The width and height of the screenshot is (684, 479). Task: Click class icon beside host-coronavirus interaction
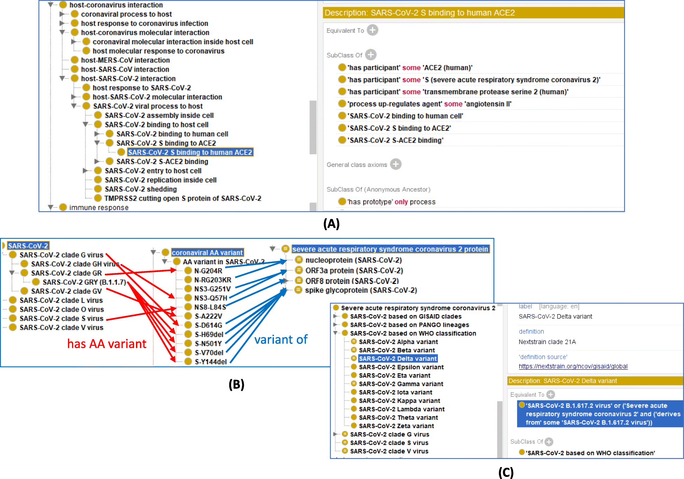coord(63,5)
